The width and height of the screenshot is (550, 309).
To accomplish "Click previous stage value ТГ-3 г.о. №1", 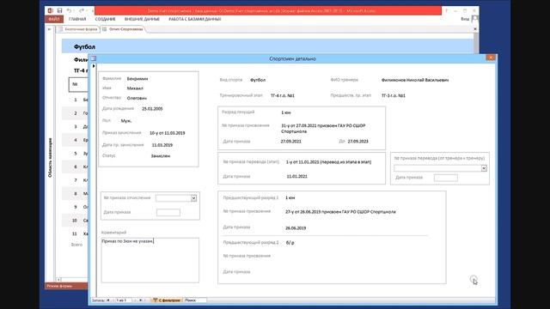I will tap(394, 95).
